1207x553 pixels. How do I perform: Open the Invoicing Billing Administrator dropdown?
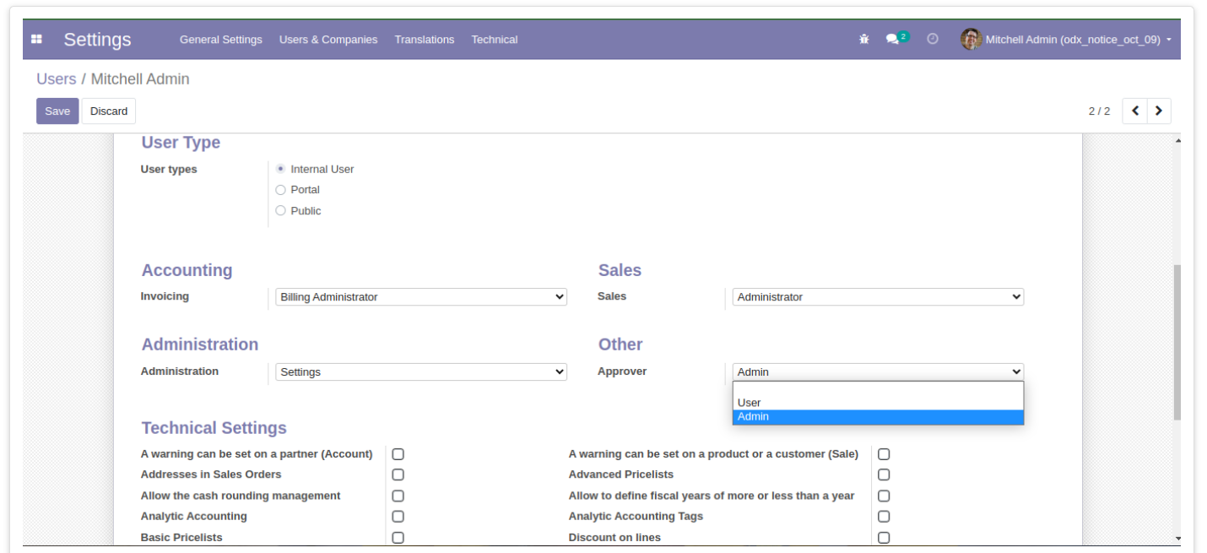(421, 297)
